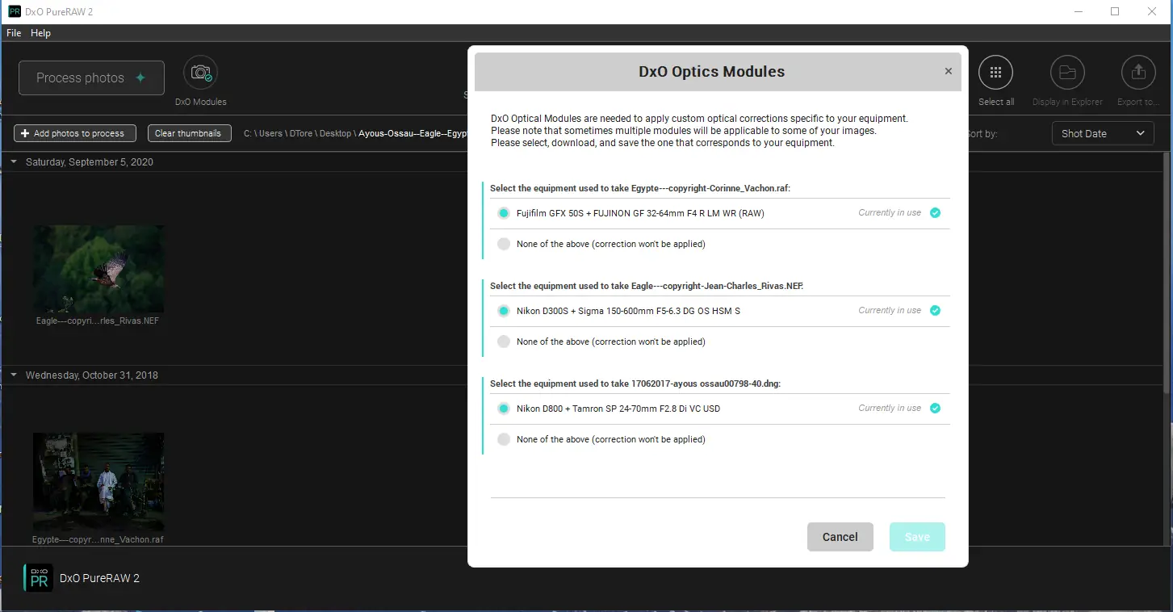Click the Save button in the dialog
Image resolution: width=1173 pixels, height=612 pixels.
[x=917, y=537]
